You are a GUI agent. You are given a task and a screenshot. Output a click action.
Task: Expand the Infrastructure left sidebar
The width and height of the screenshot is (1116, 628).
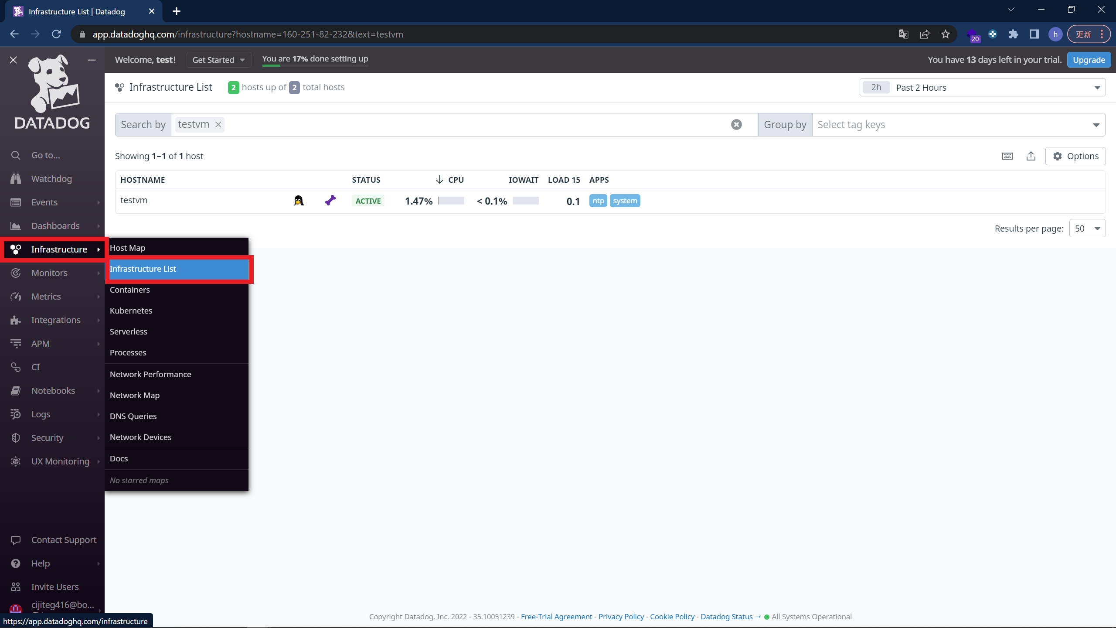coord(59,249)
